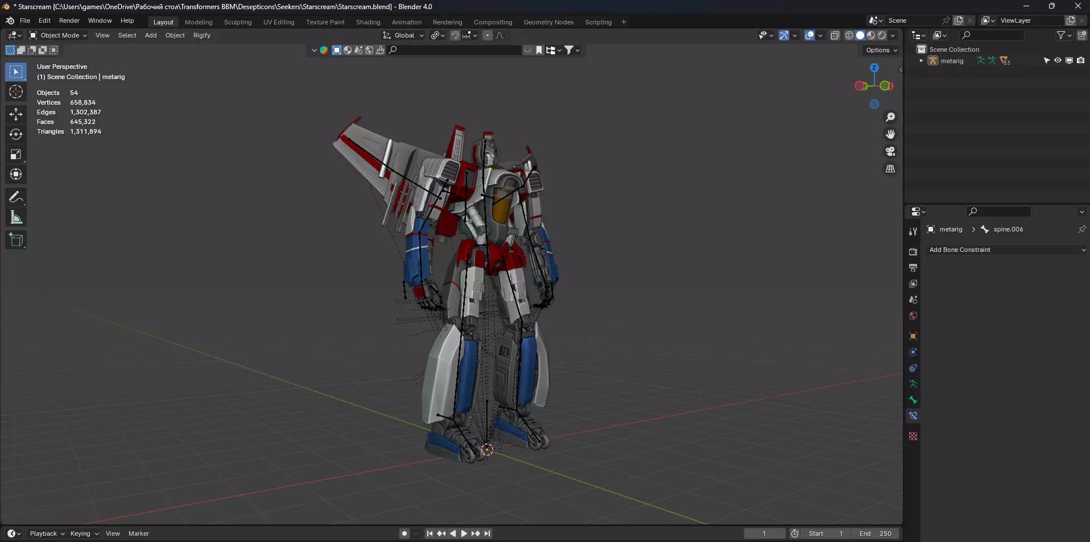This screenshot has width=1090, height=542.
Task: Toggle viewport gizmos display
Action: click(x=784, y=35)
